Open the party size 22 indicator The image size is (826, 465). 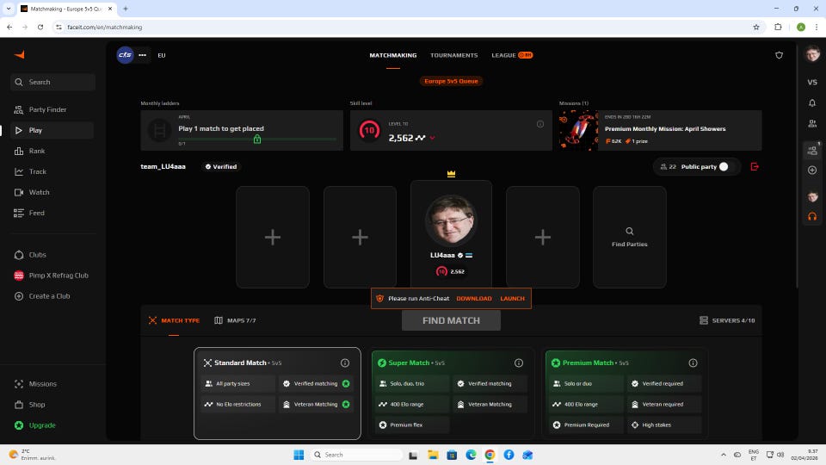(x=668, y=166)
